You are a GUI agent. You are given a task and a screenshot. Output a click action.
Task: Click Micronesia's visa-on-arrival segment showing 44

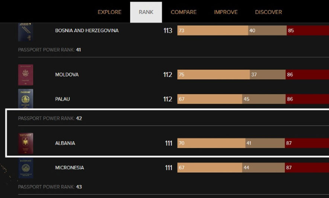coord(263,168)
